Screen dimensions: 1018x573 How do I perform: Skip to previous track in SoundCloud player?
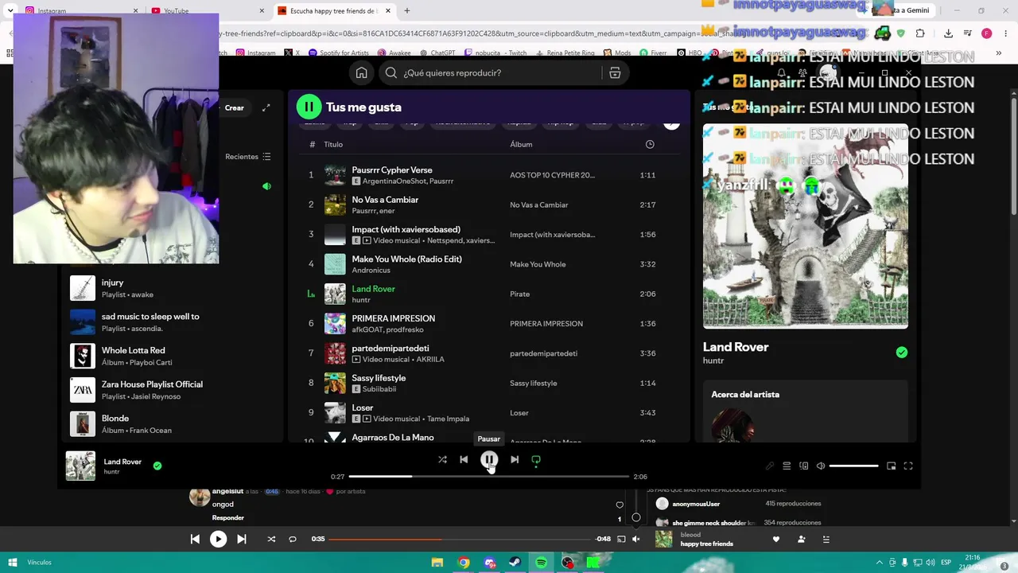[x=195, y=539]
